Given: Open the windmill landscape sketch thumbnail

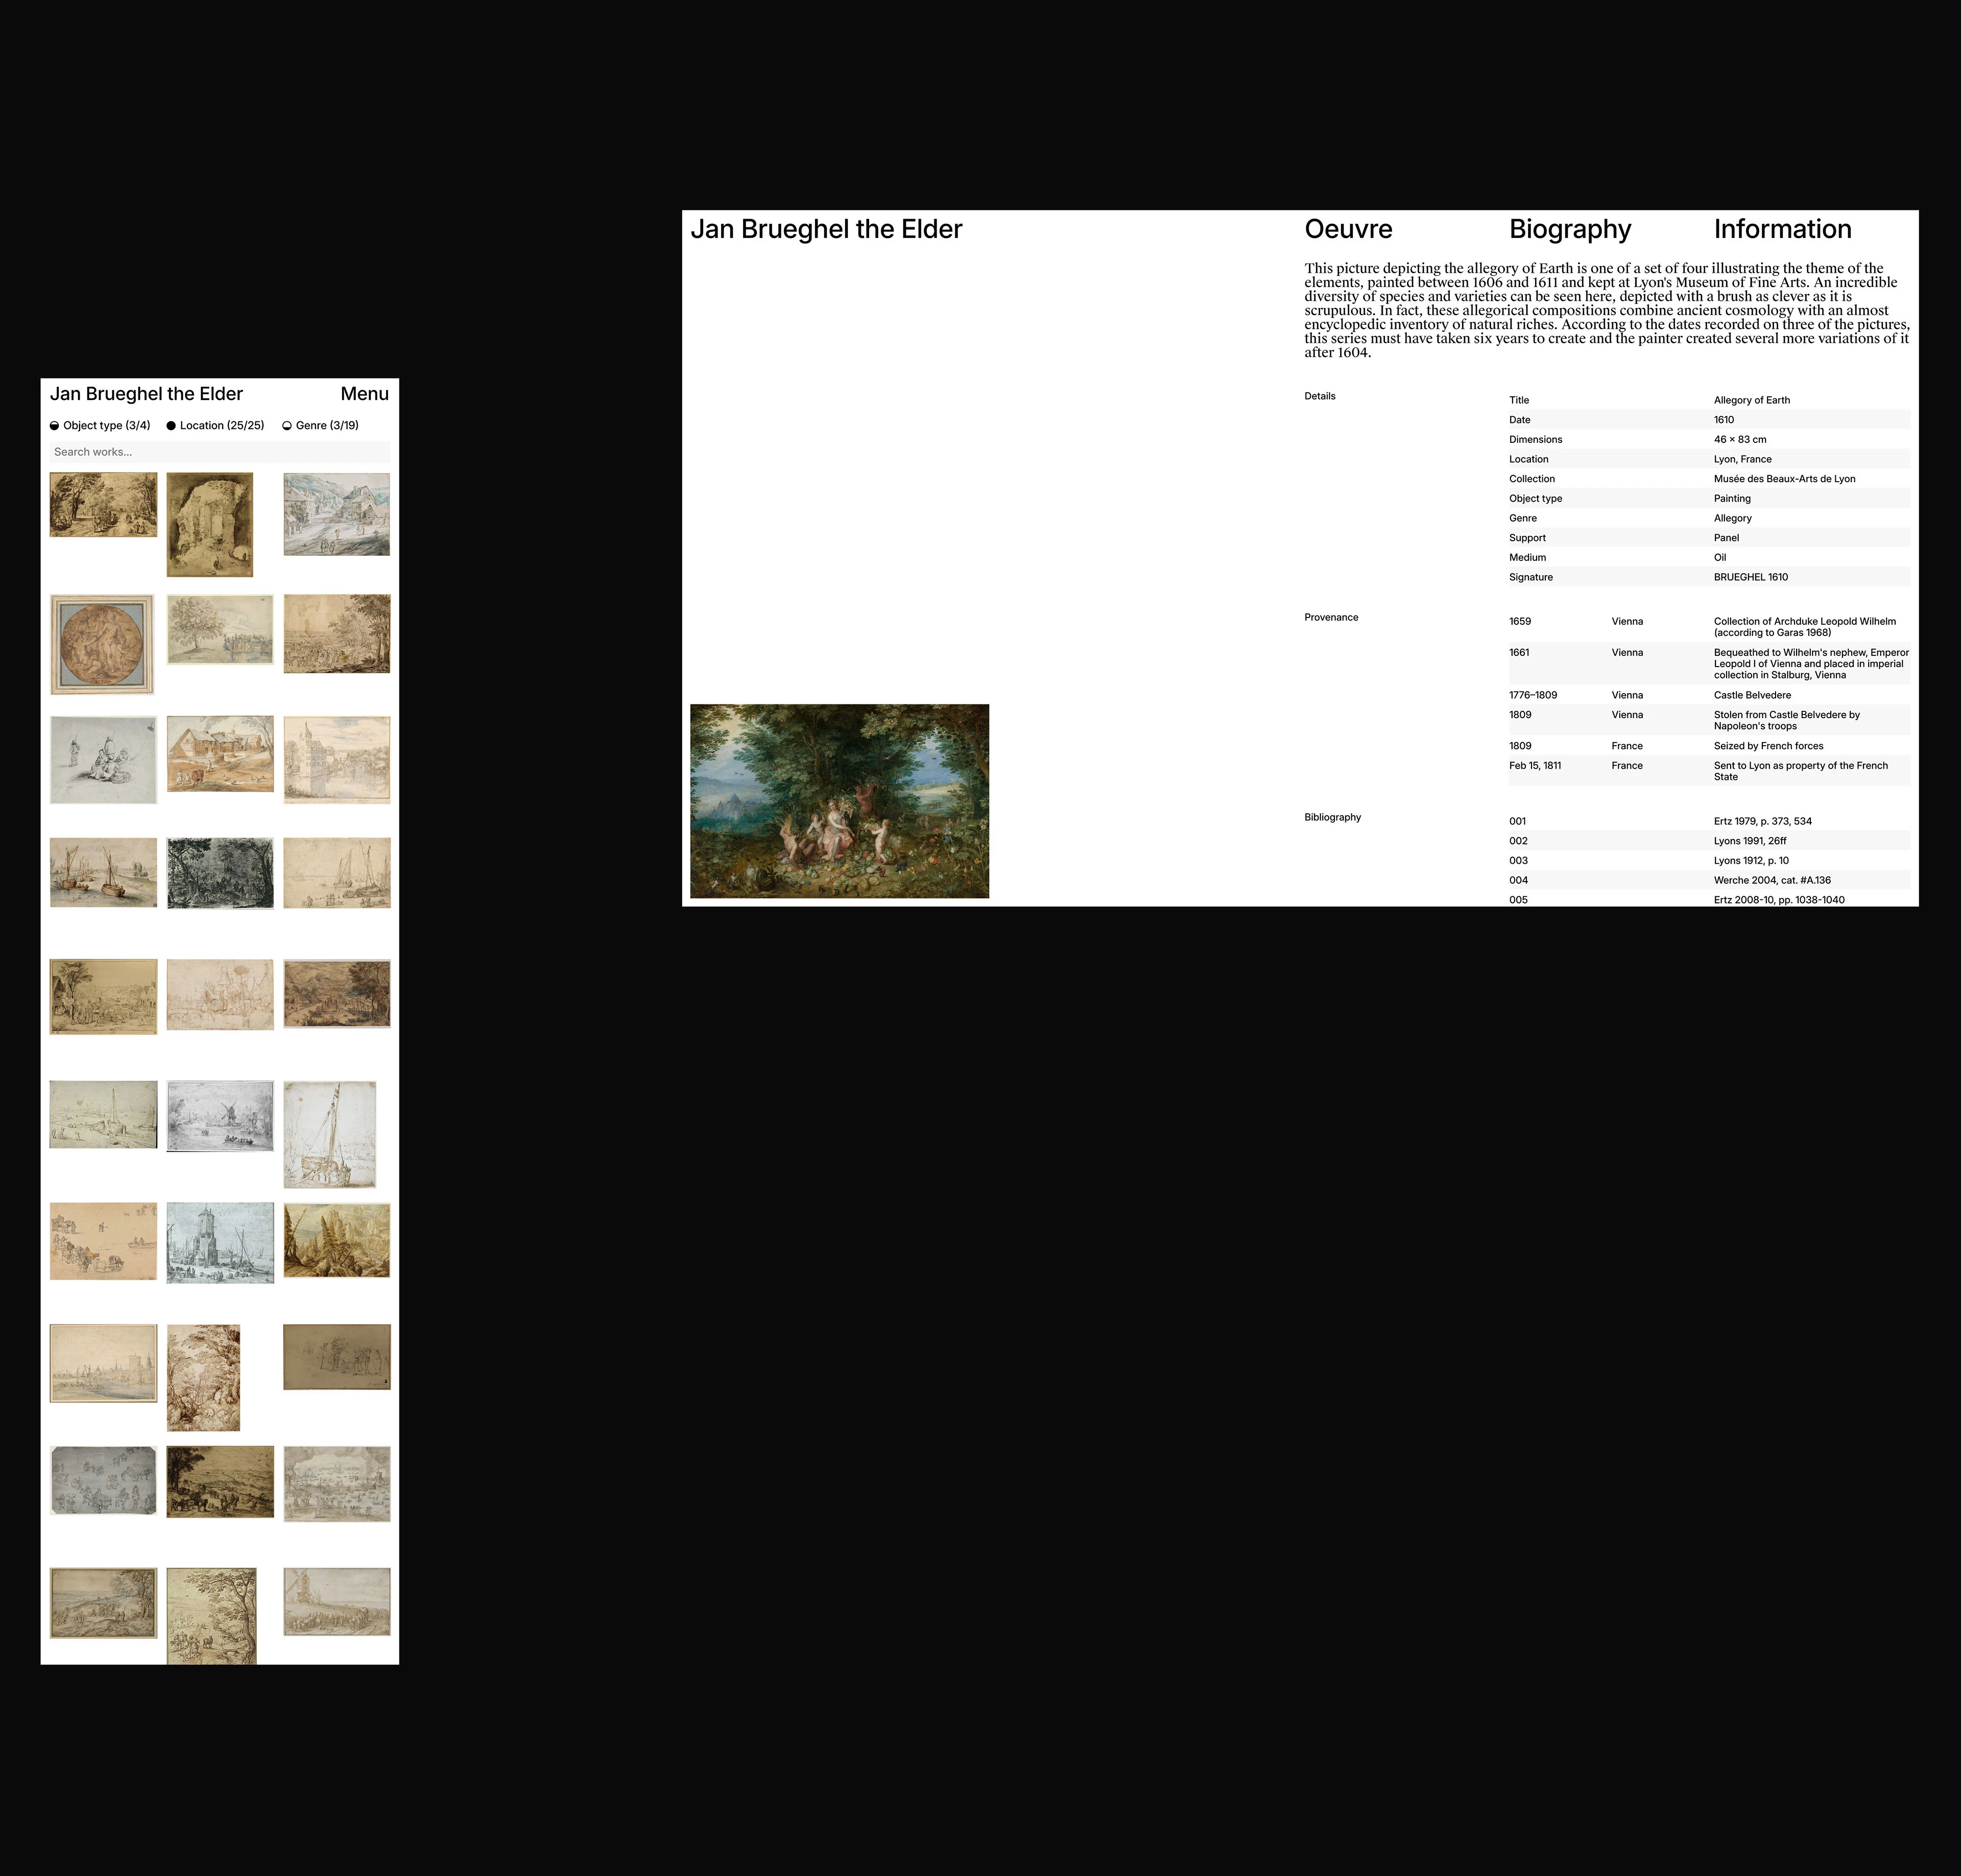Looking at the screenshot, I should point(220,1116).
